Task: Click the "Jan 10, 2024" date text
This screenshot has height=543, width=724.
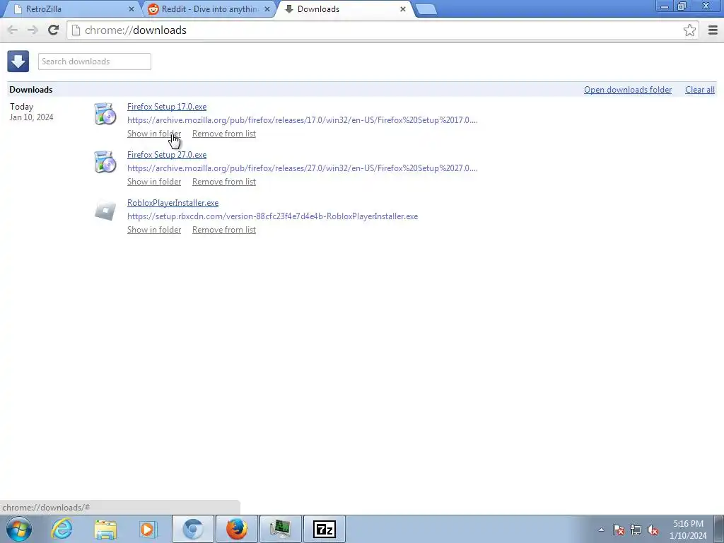Action: pos(31,117)
